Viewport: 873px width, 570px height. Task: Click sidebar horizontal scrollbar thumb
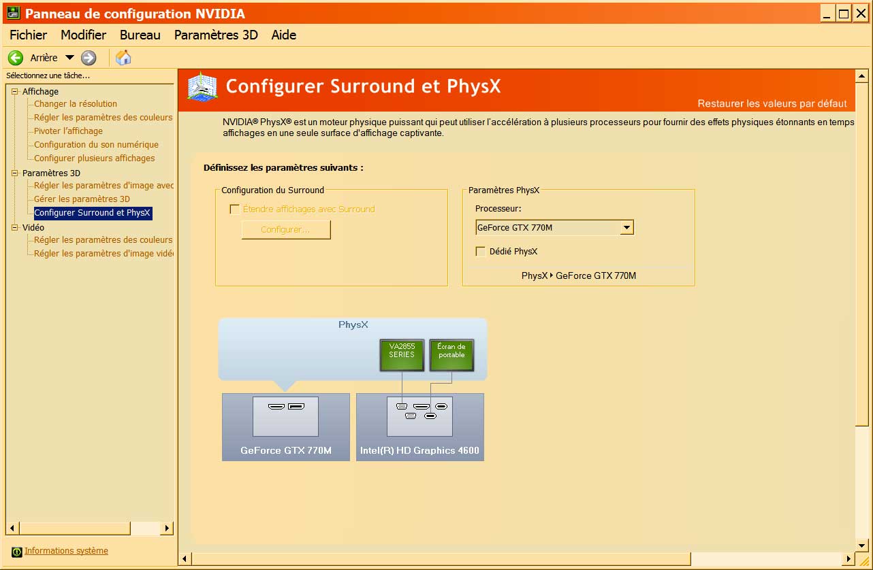(x=74, y=528)
